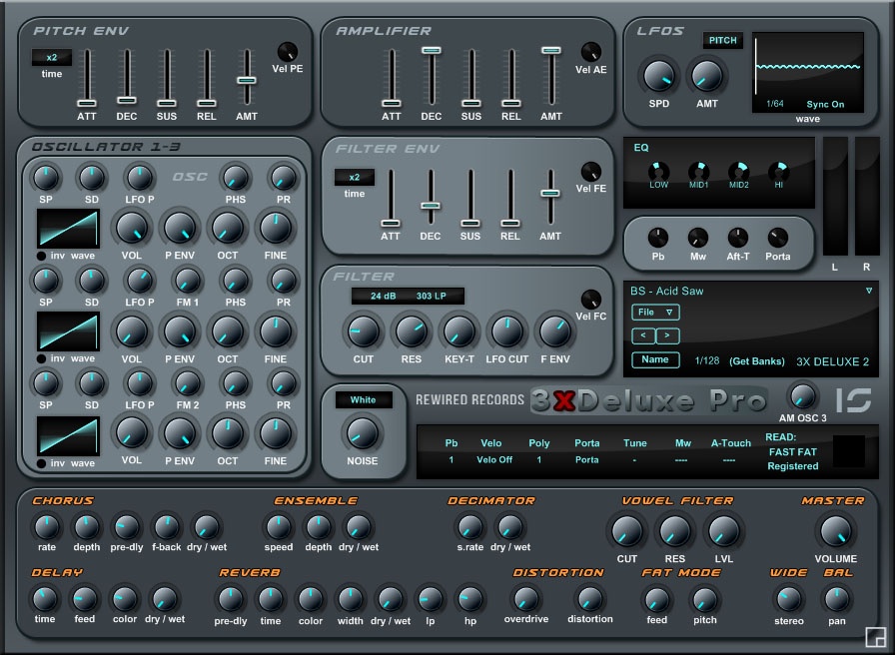This screenshot has width=895, height=655.
Task: Click the master VOLUME knob
Action: [x=836, y=532]
